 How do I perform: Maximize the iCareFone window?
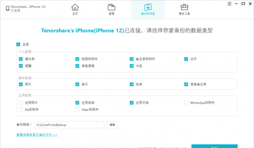click(243, 4)
